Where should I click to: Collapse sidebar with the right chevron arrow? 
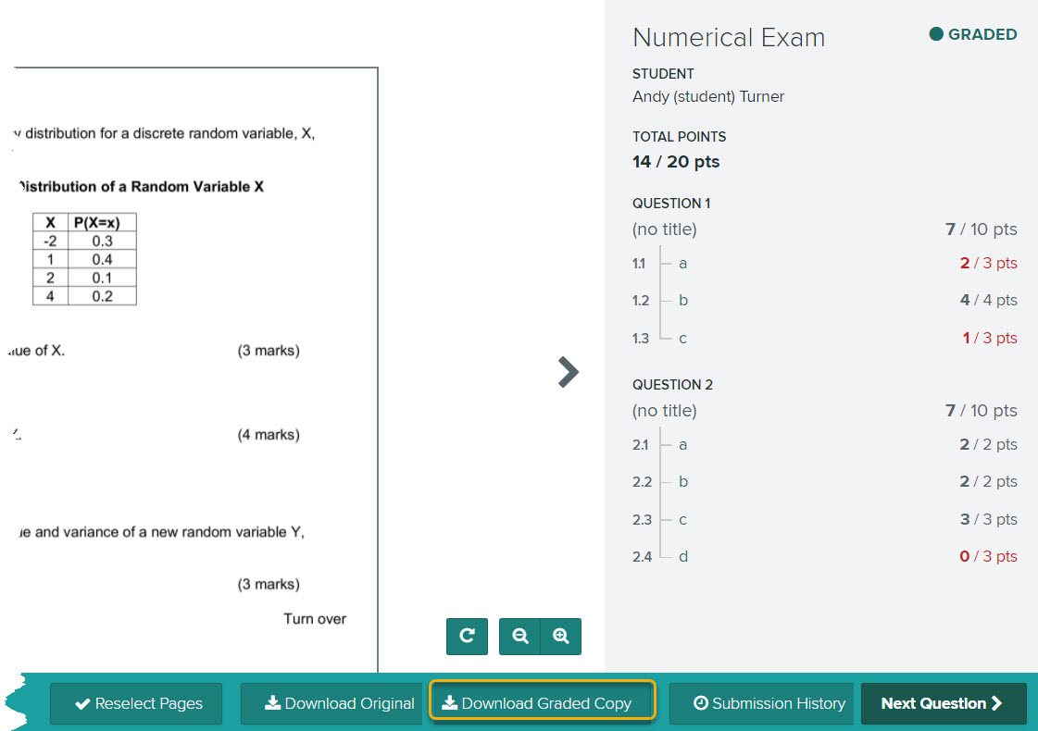click(568, 372)
